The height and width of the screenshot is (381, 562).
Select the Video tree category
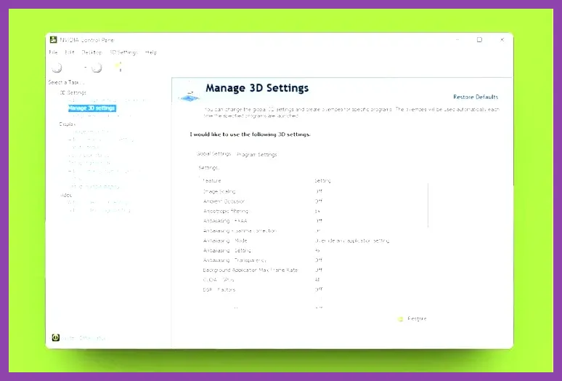66,195
